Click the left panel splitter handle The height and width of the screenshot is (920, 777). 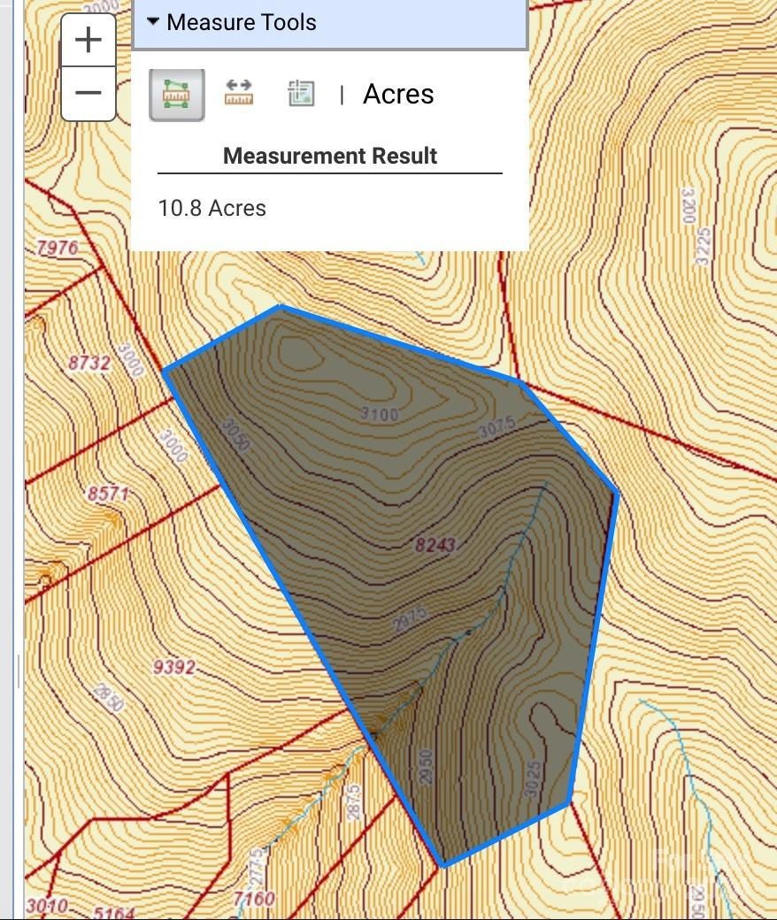tap(19, 671)
